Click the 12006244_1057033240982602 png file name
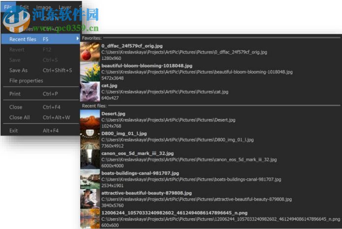 [174, 213]
